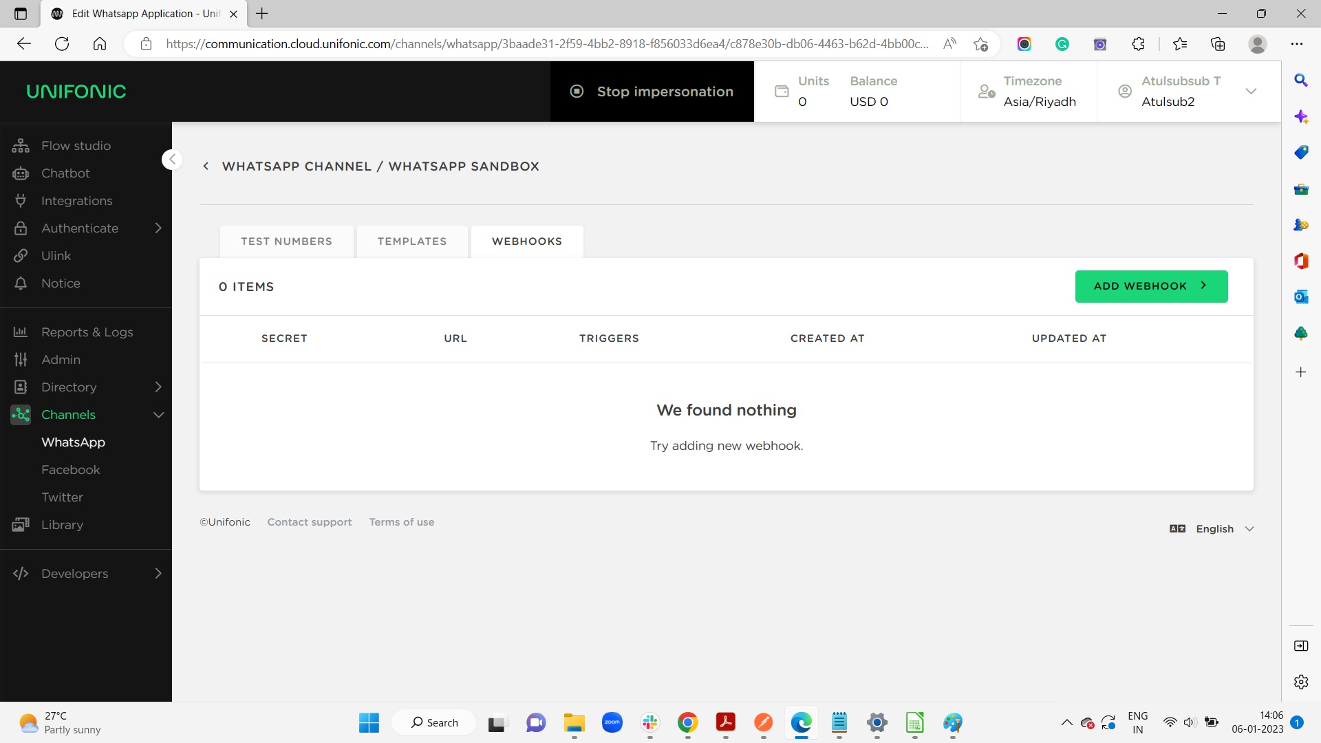Image resolution: width=1321 pixels, height=743 pixels.
Task: Open Flow studio from the sidebar
Action: coord(76,146)
